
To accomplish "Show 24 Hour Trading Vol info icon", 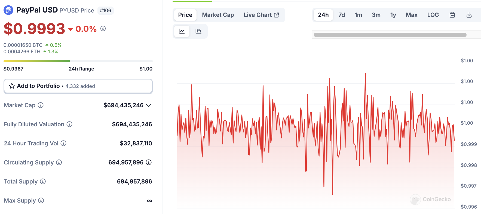I will tap(63, 143).
